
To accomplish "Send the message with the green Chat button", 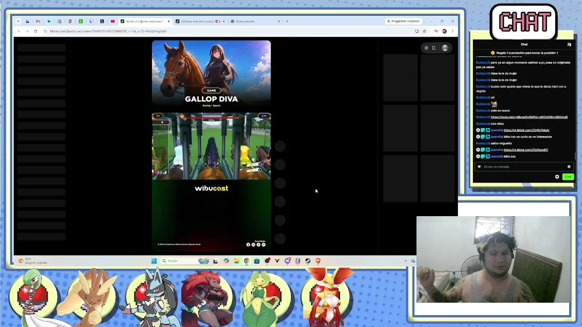I will point(568,177).
